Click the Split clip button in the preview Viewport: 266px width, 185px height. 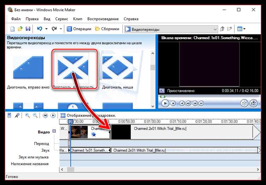244,103
